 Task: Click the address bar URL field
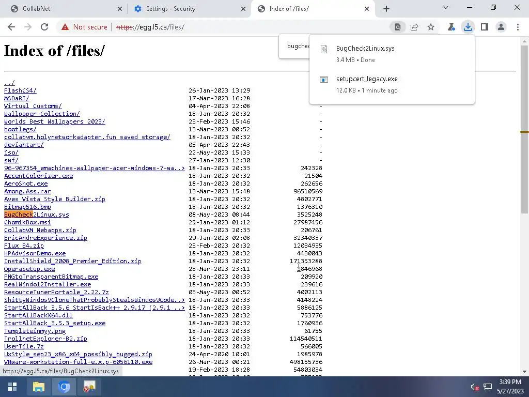click(250, 27)
